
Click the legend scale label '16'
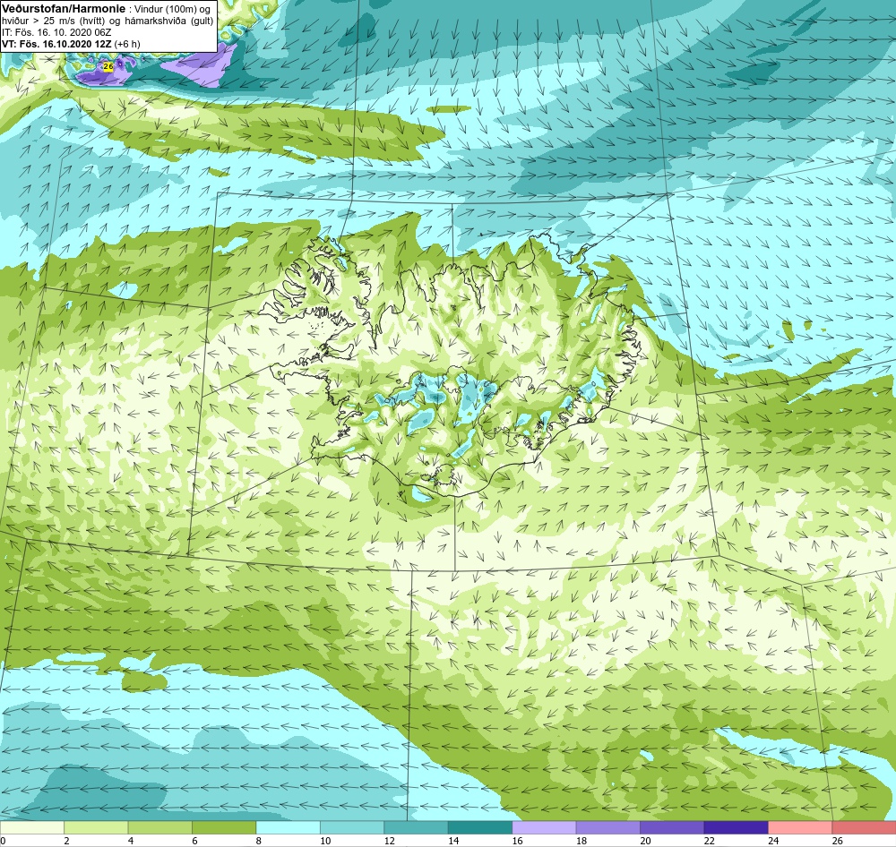point(518,841)
